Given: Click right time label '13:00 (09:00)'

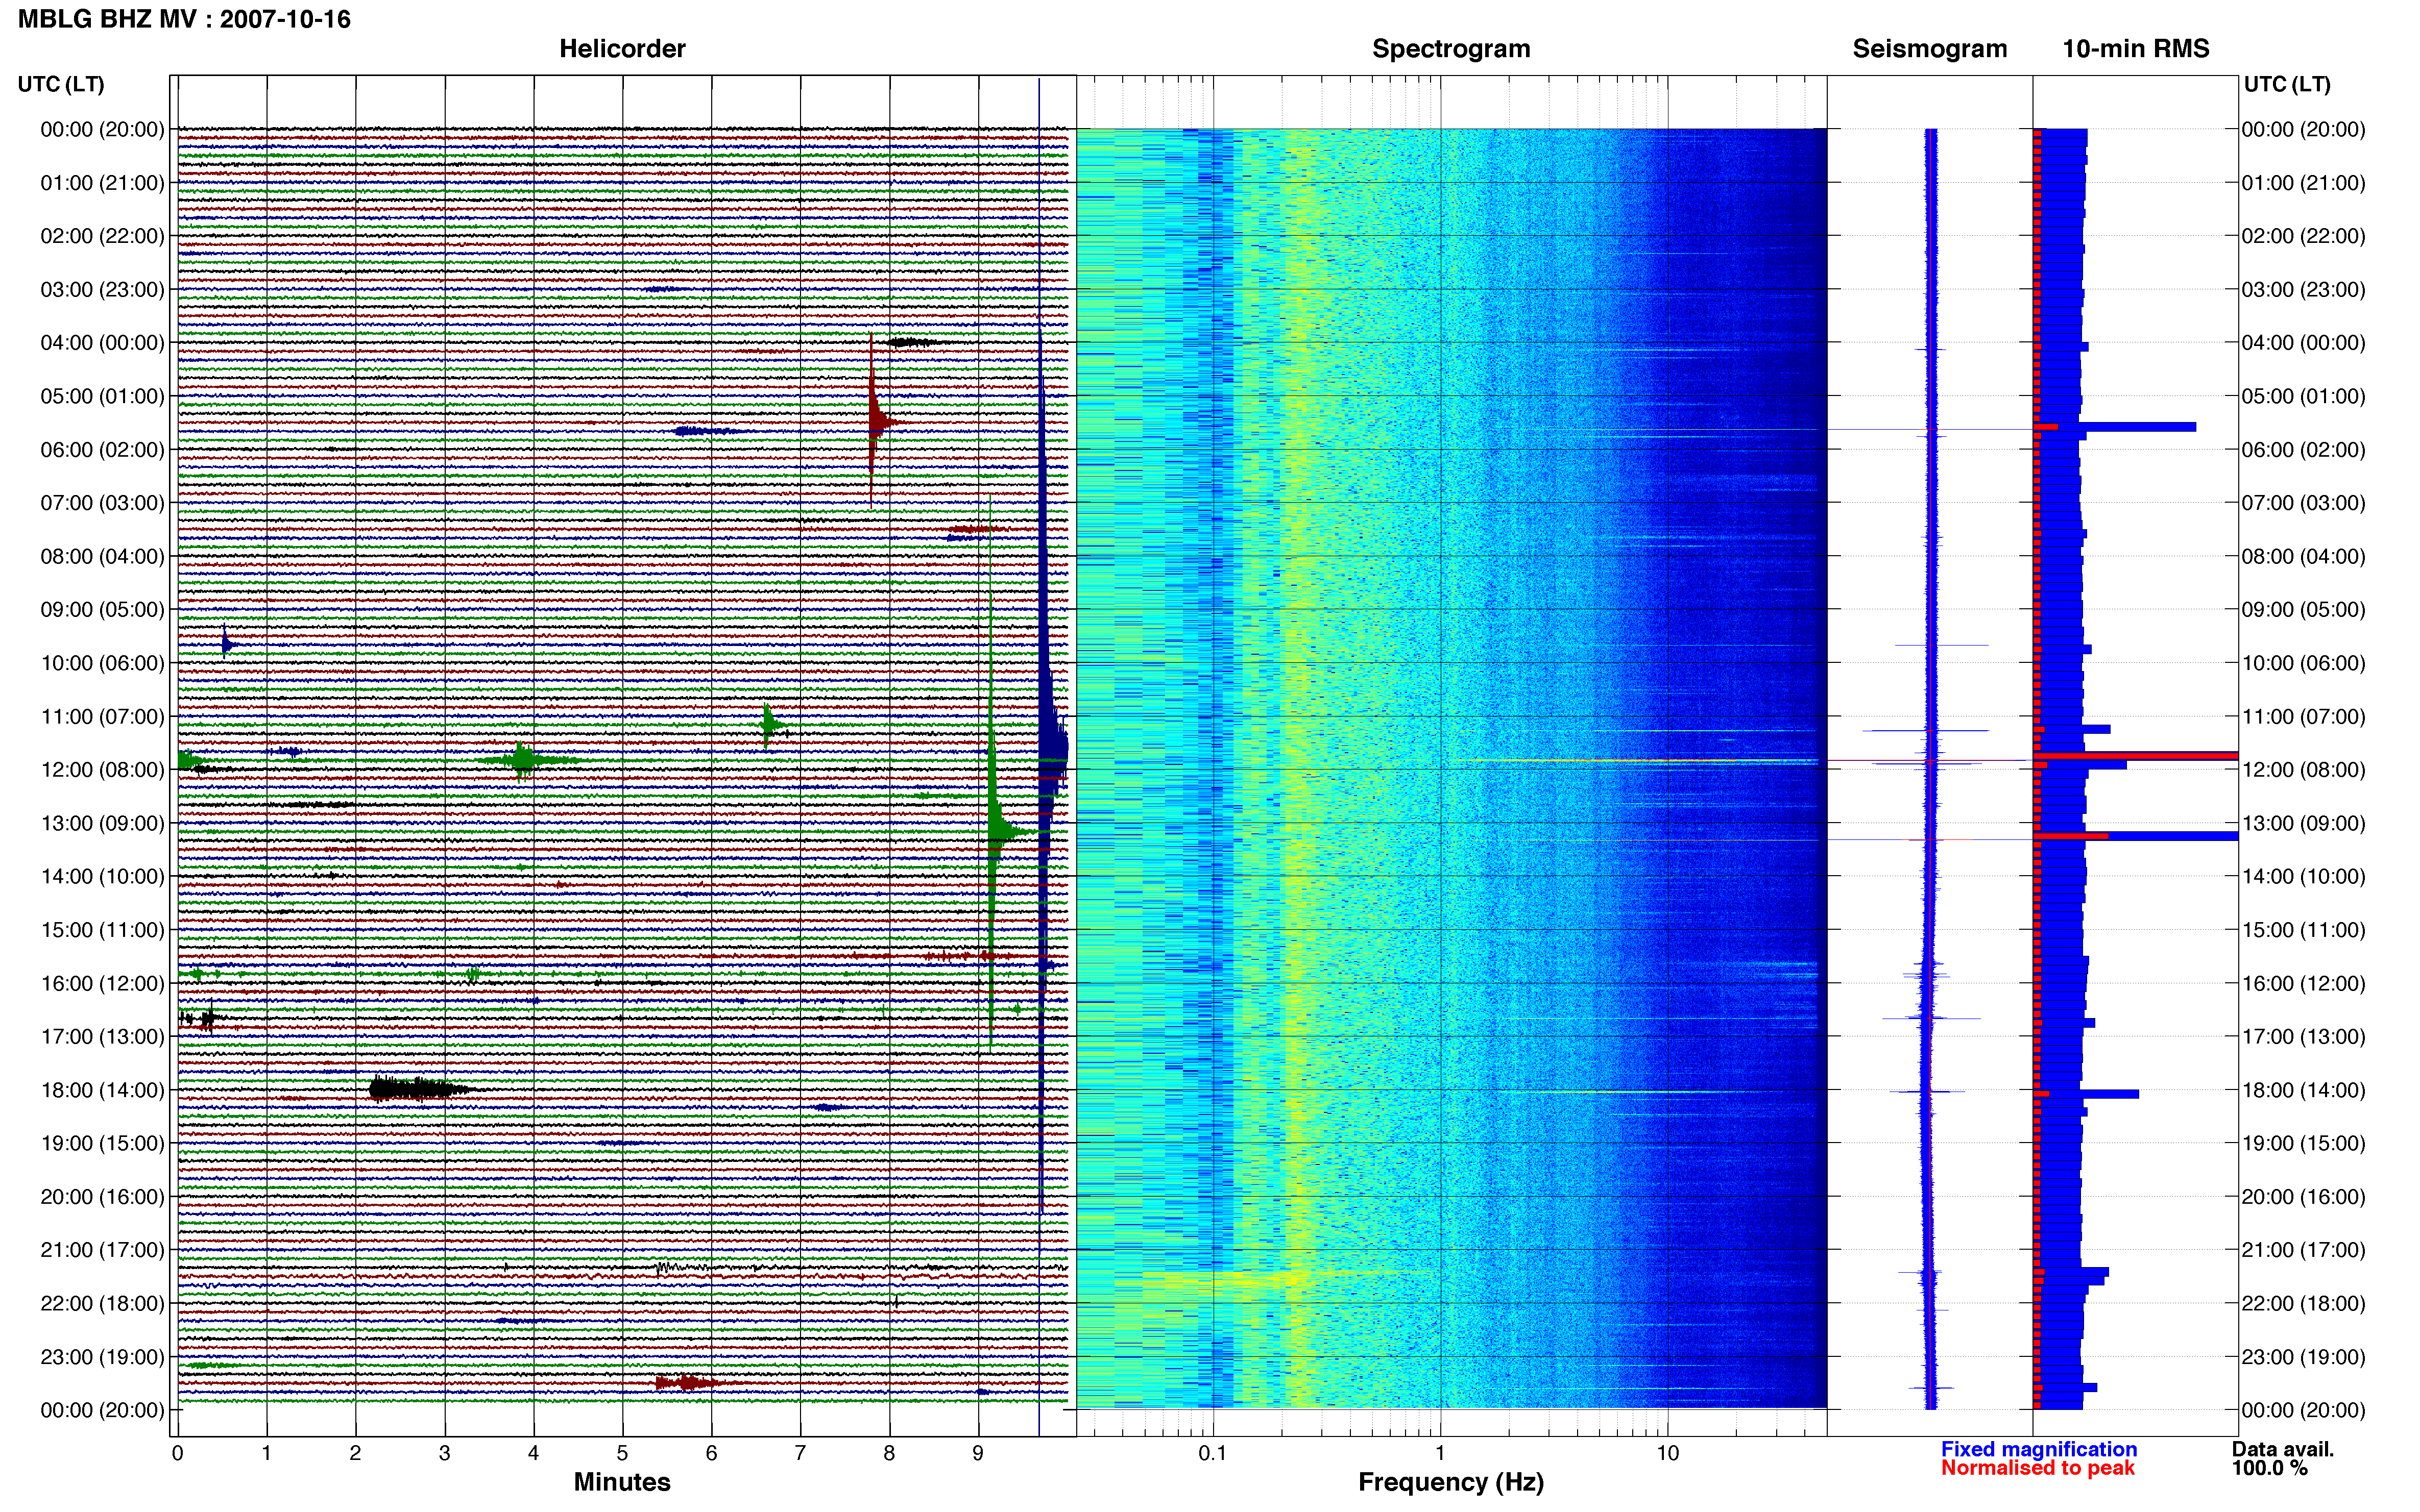Looking at the screenshot, I should [x=2303, y=823].
